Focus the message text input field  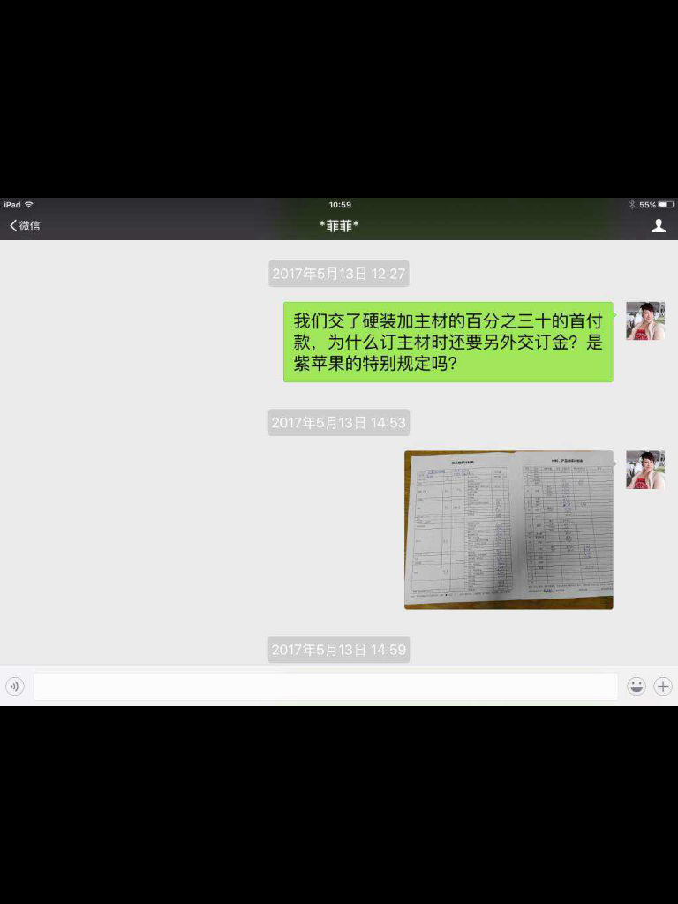(x=325, y=686)
